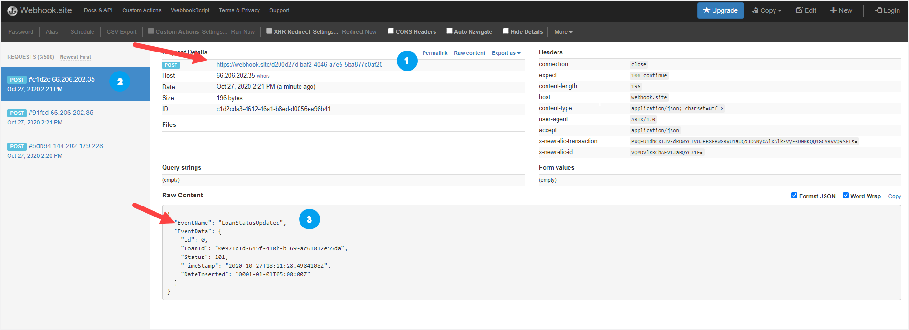Open Support navigation link
The width and height of the screenshot is (909, 330).
pyautogui.click(x=279, y=10)
